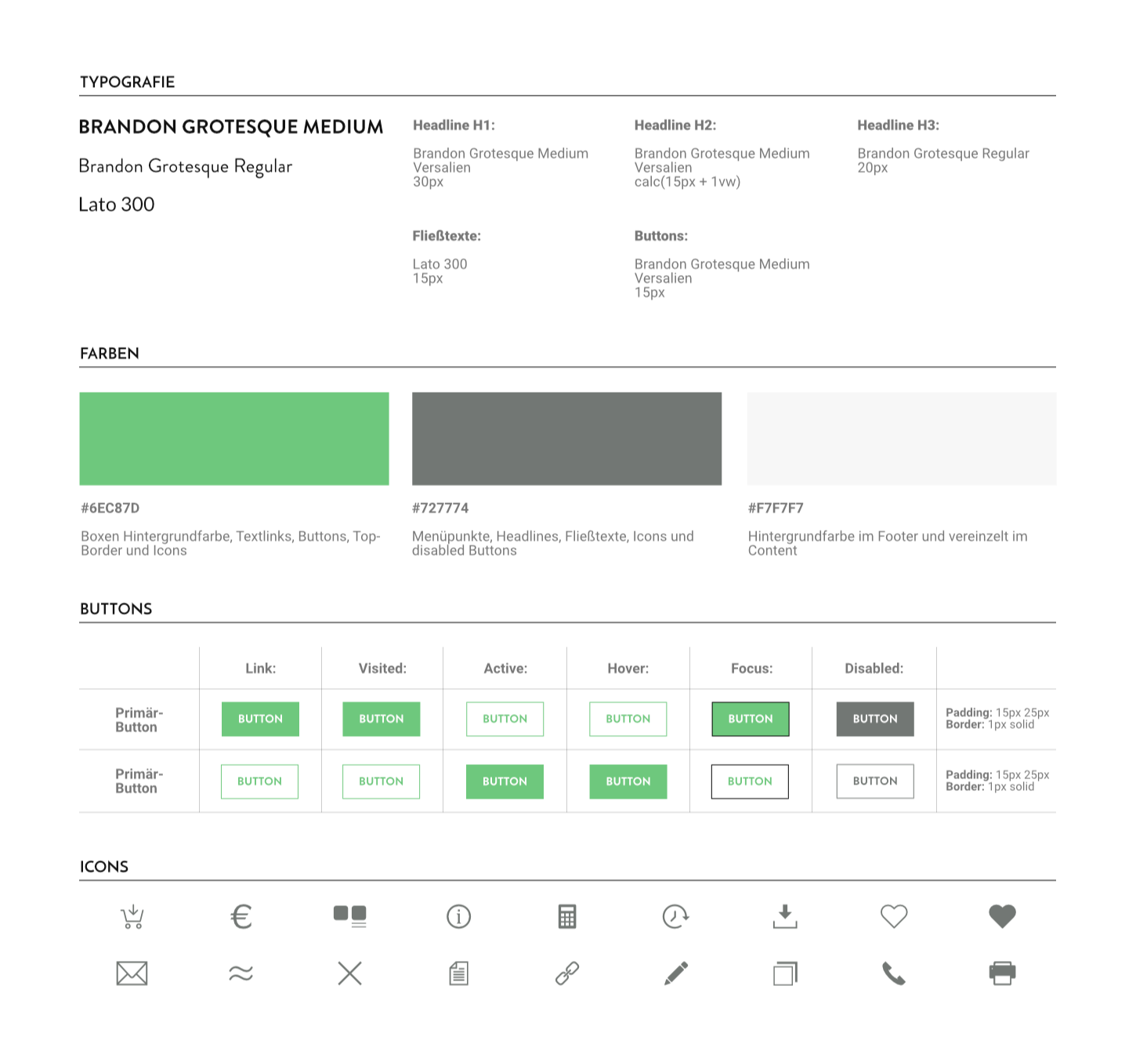Click the shopping cart download icon
The height and width of the screenshot is (1062, 1136).
[132, 916]
